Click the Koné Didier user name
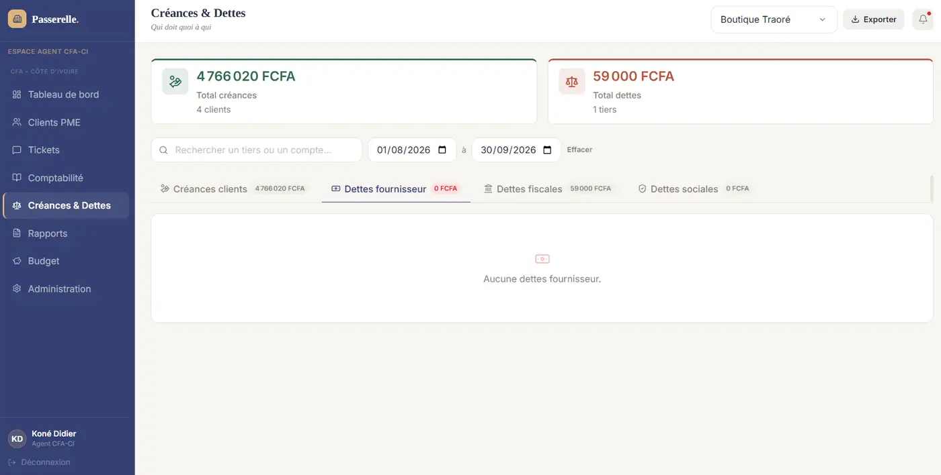 tap(54, 434)
